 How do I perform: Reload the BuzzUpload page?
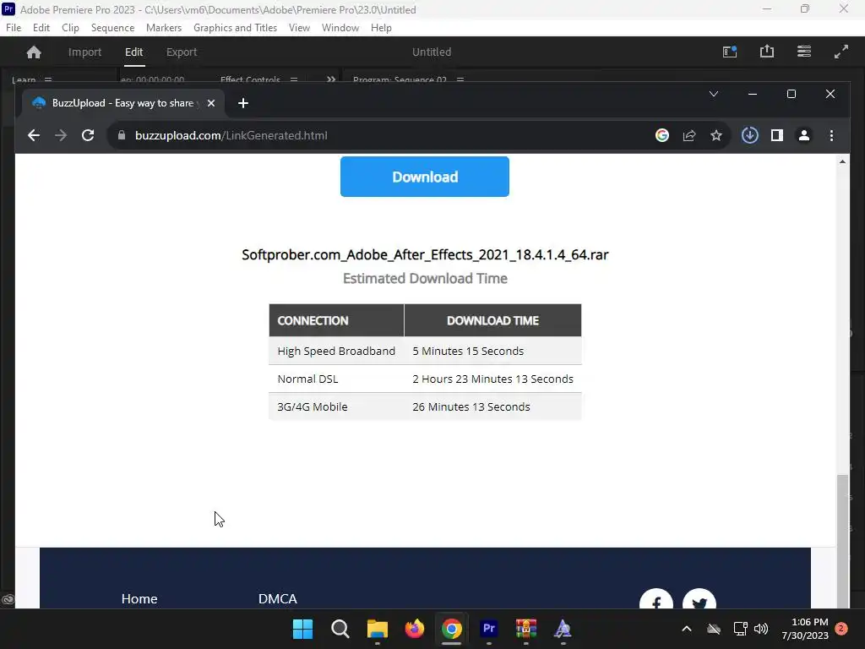click(x=88, y=135)
